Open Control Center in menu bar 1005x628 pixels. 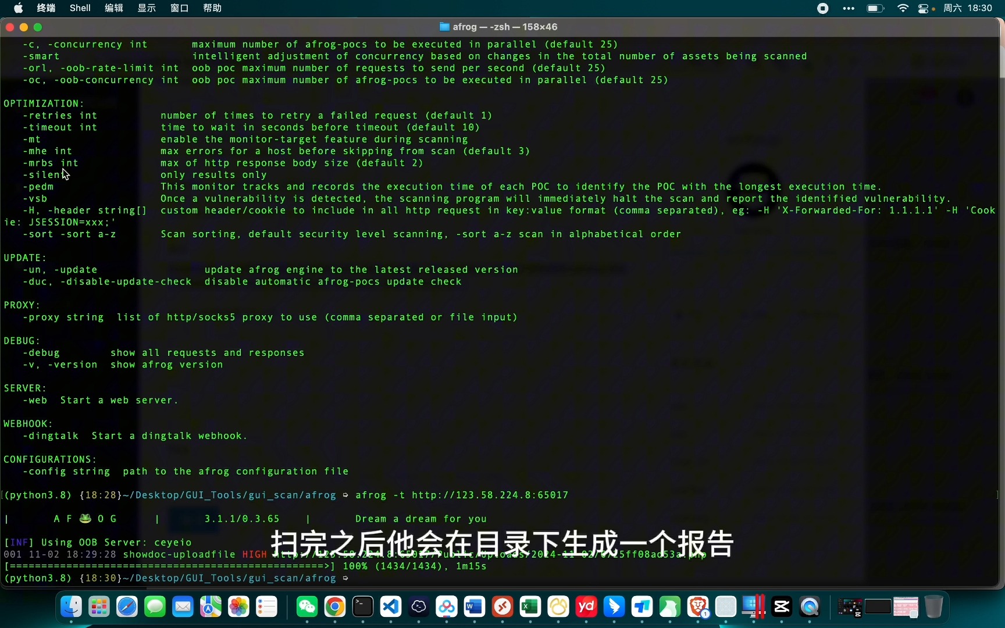(x=924, y=8)
